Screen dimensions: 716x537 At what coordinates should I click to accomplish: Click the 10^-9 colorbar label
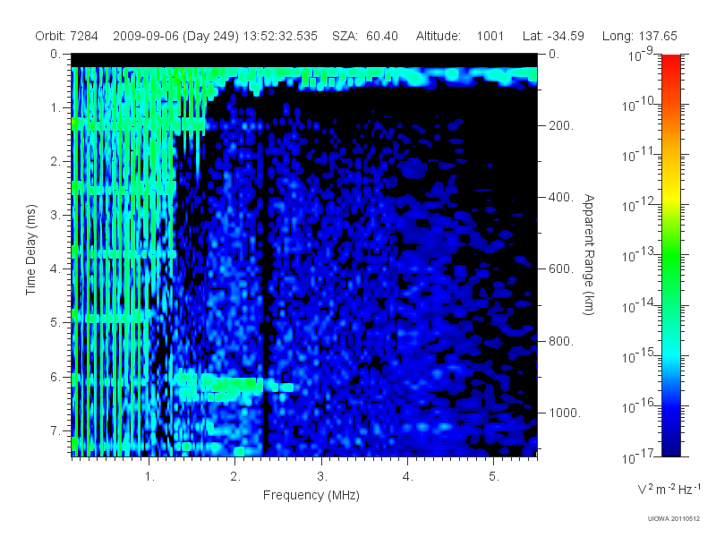tap(641, 55)
